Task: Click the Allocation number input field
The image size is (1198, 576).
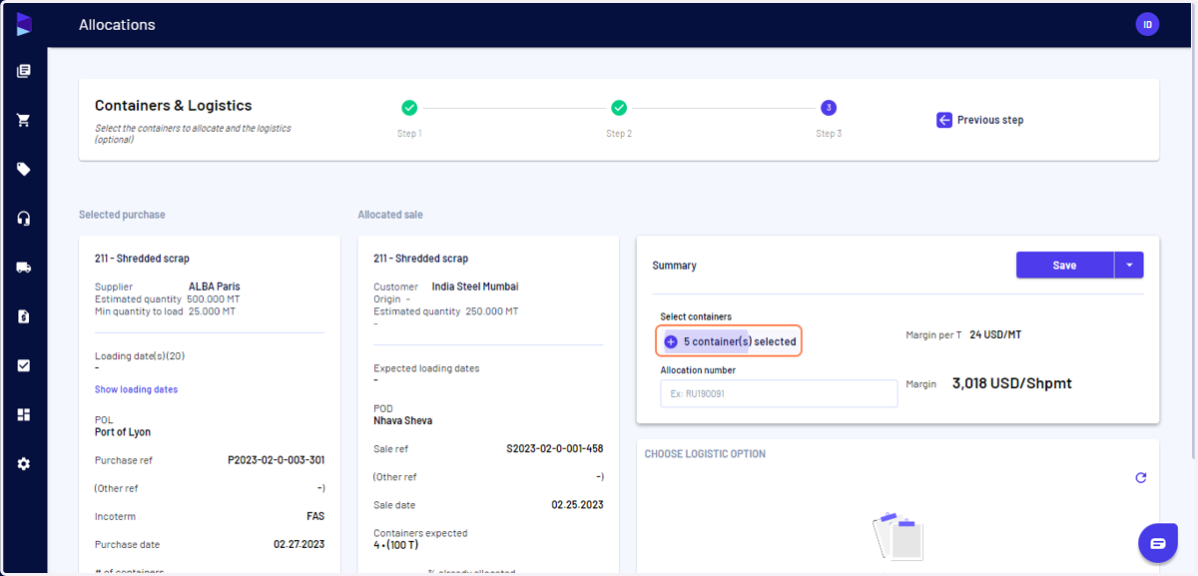Action: [x=779, y=393]
